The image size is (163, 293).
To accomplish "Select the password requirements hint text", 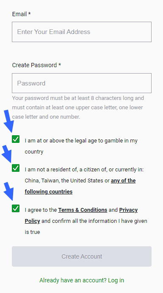I will [78, 108].
